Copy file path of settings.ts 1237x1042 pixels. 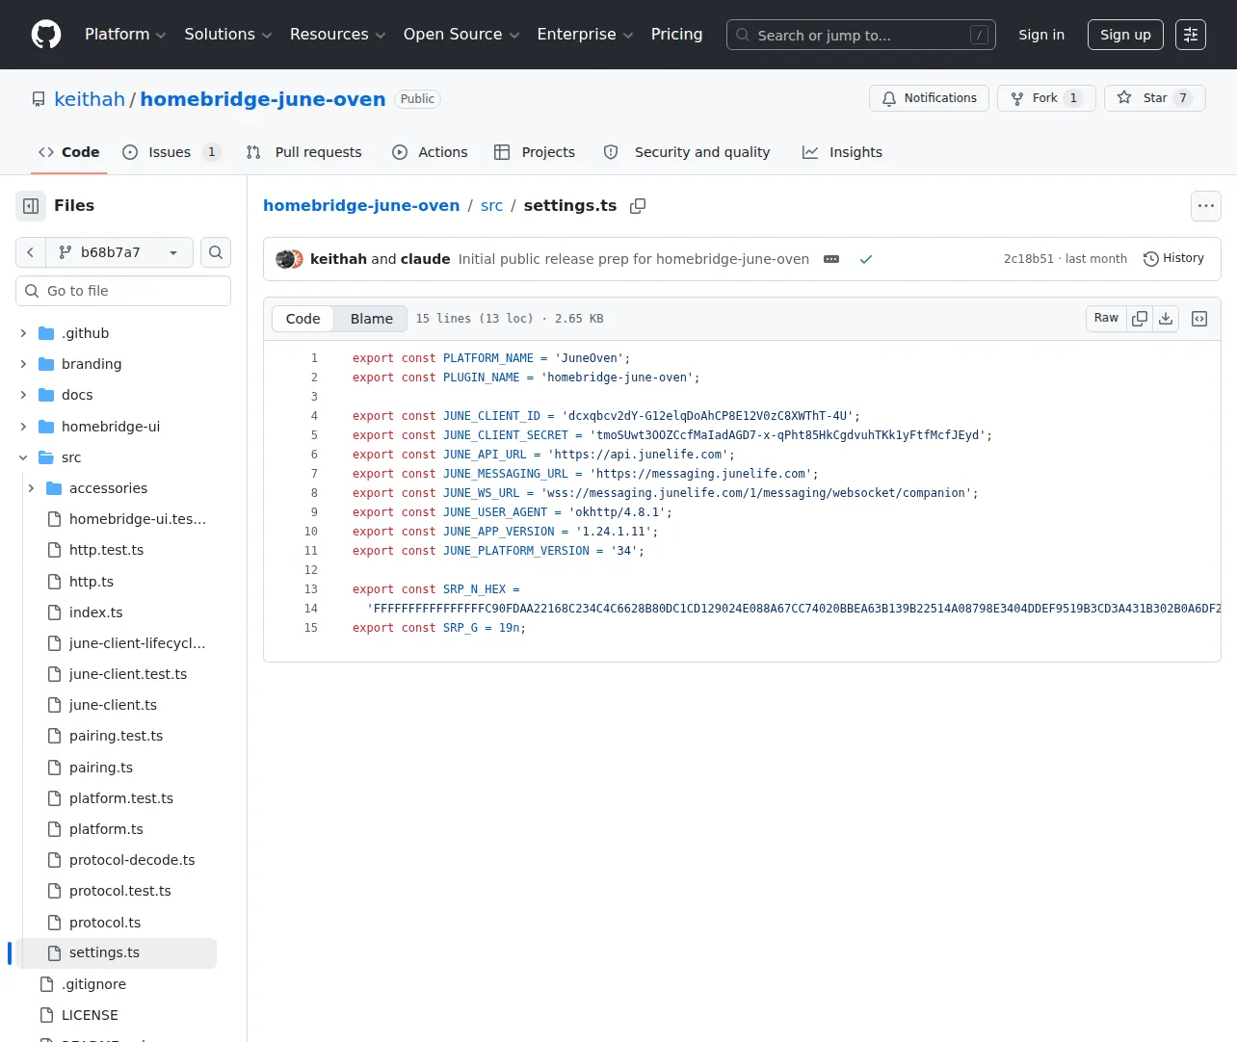(638, 206)
